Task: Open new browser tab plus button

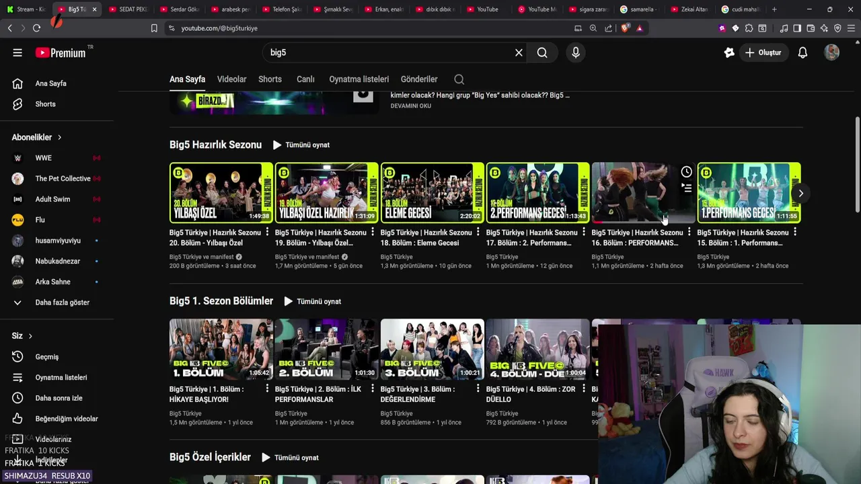Action: coord(774,9)
